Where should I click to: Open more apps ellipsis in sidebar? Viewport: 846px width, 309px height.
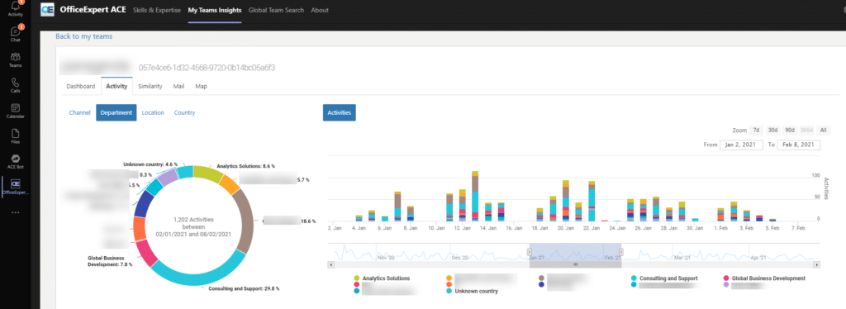[15, 212]
